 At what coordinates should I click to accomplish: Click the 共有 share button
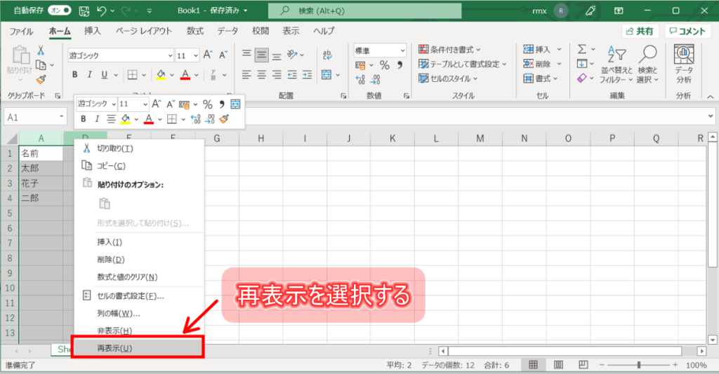point(639,31)
